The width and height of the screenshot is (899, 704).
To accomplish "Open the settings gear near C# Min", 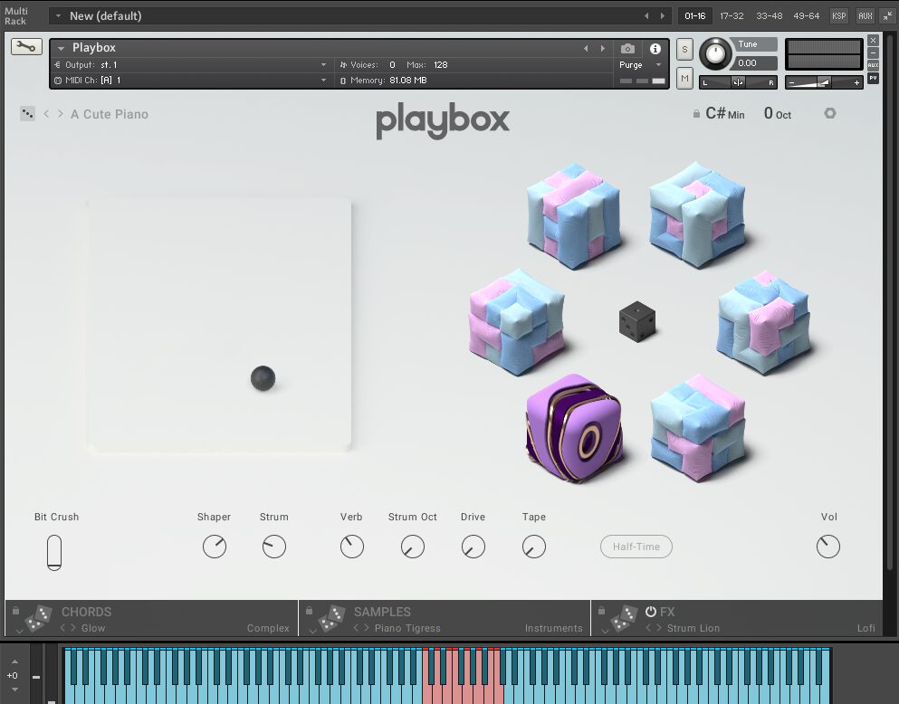I will (829, 113).
